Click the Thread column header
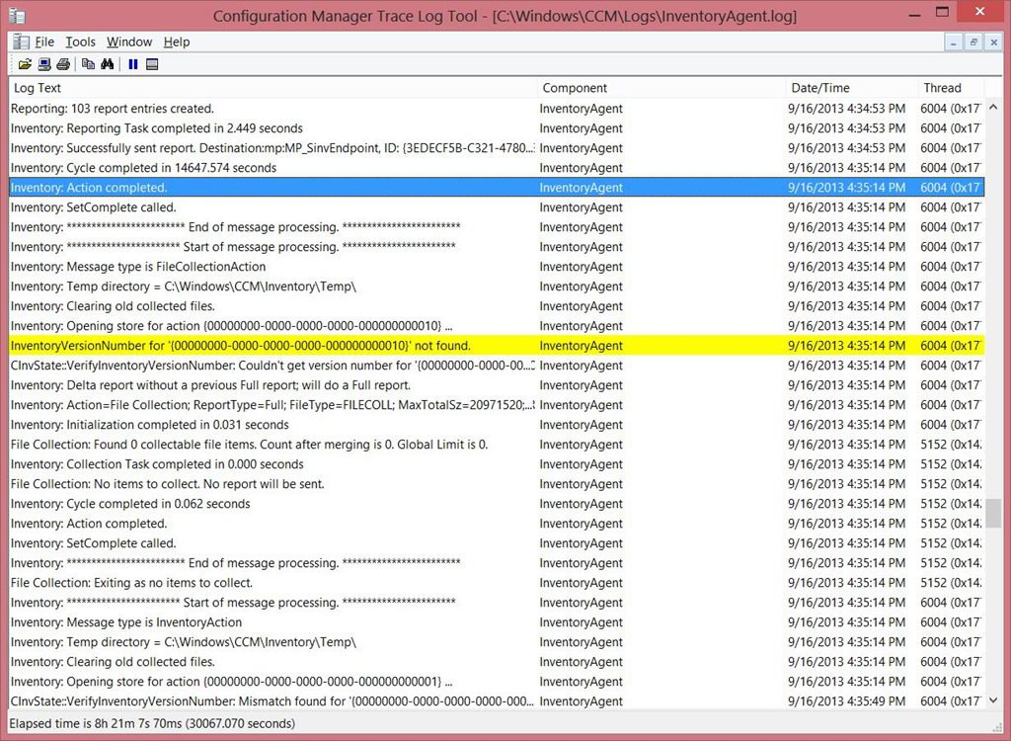This screenshot has height=741, width=1011. coord(951,88)
